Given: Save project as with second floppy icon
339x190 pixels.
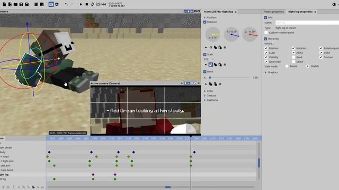Looking at the screenshot, I should pyautogui.click(x=27, y=4).
